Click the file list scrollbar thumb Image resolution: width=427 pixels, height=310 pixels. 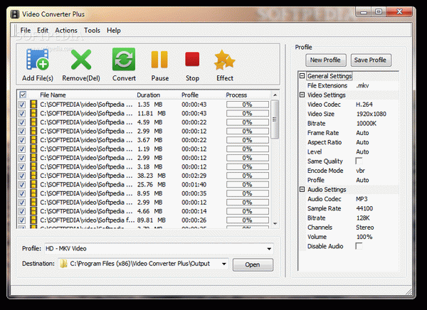(275, 119)
